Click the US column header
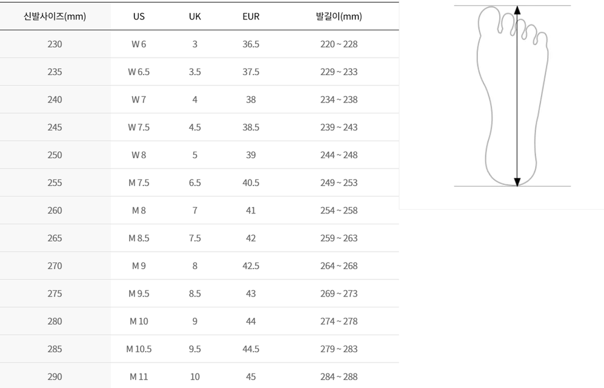 pos(139,16)
